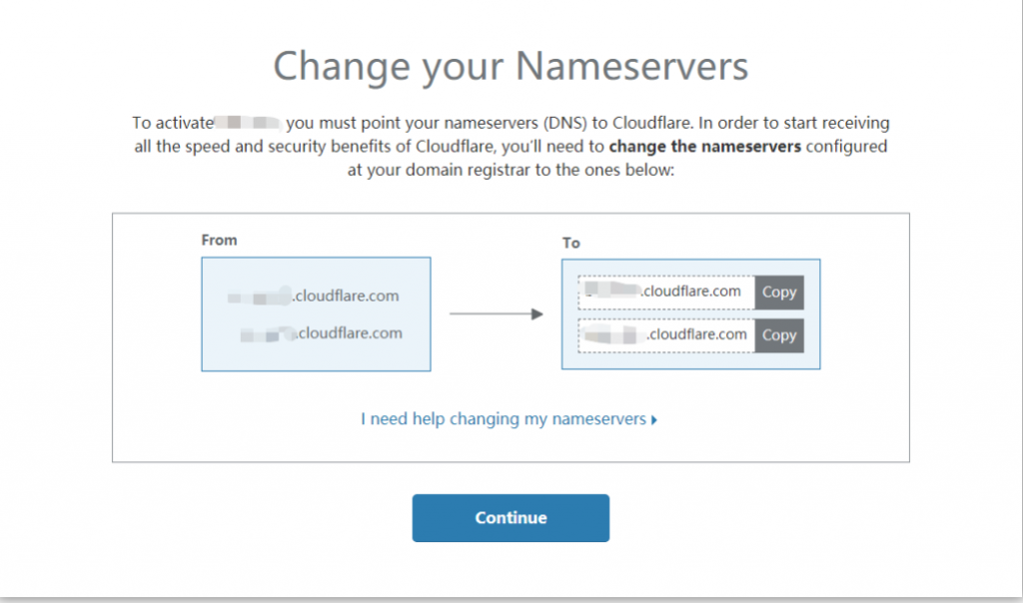Click the To label above the right box
Image resolution: width=1023 pixels, height=603 pixels.
point(570,243)
